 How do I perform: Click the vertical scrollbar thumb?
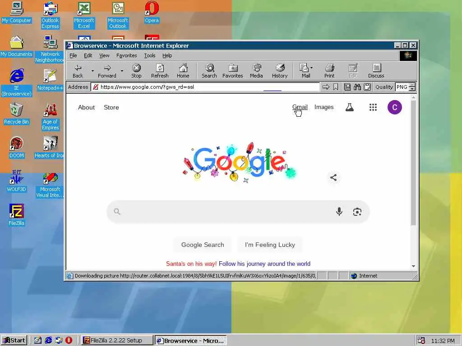pos(413,163)
